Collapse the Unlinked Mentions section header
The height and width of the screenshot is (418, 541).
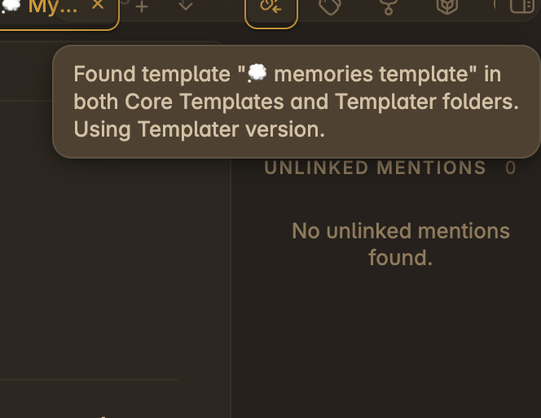(375, 168)
